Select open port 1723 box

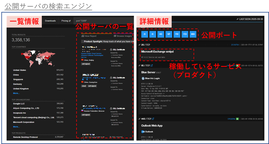(185, 34)
